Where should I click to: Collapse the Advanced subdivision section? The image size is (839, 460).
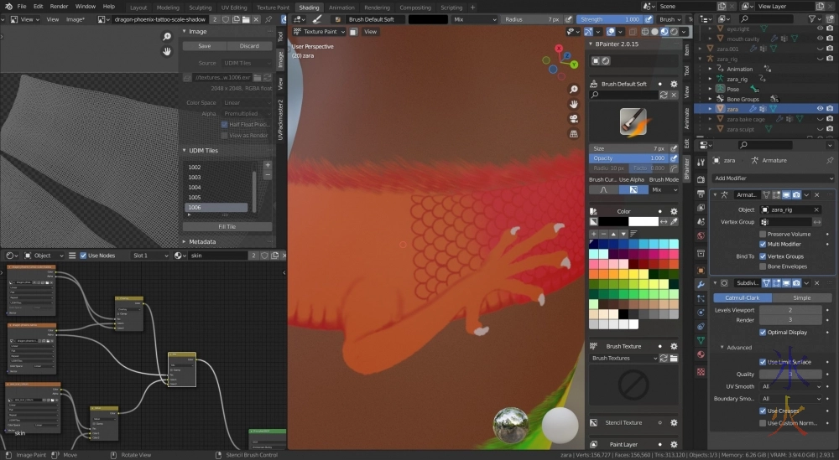(721, 347)
